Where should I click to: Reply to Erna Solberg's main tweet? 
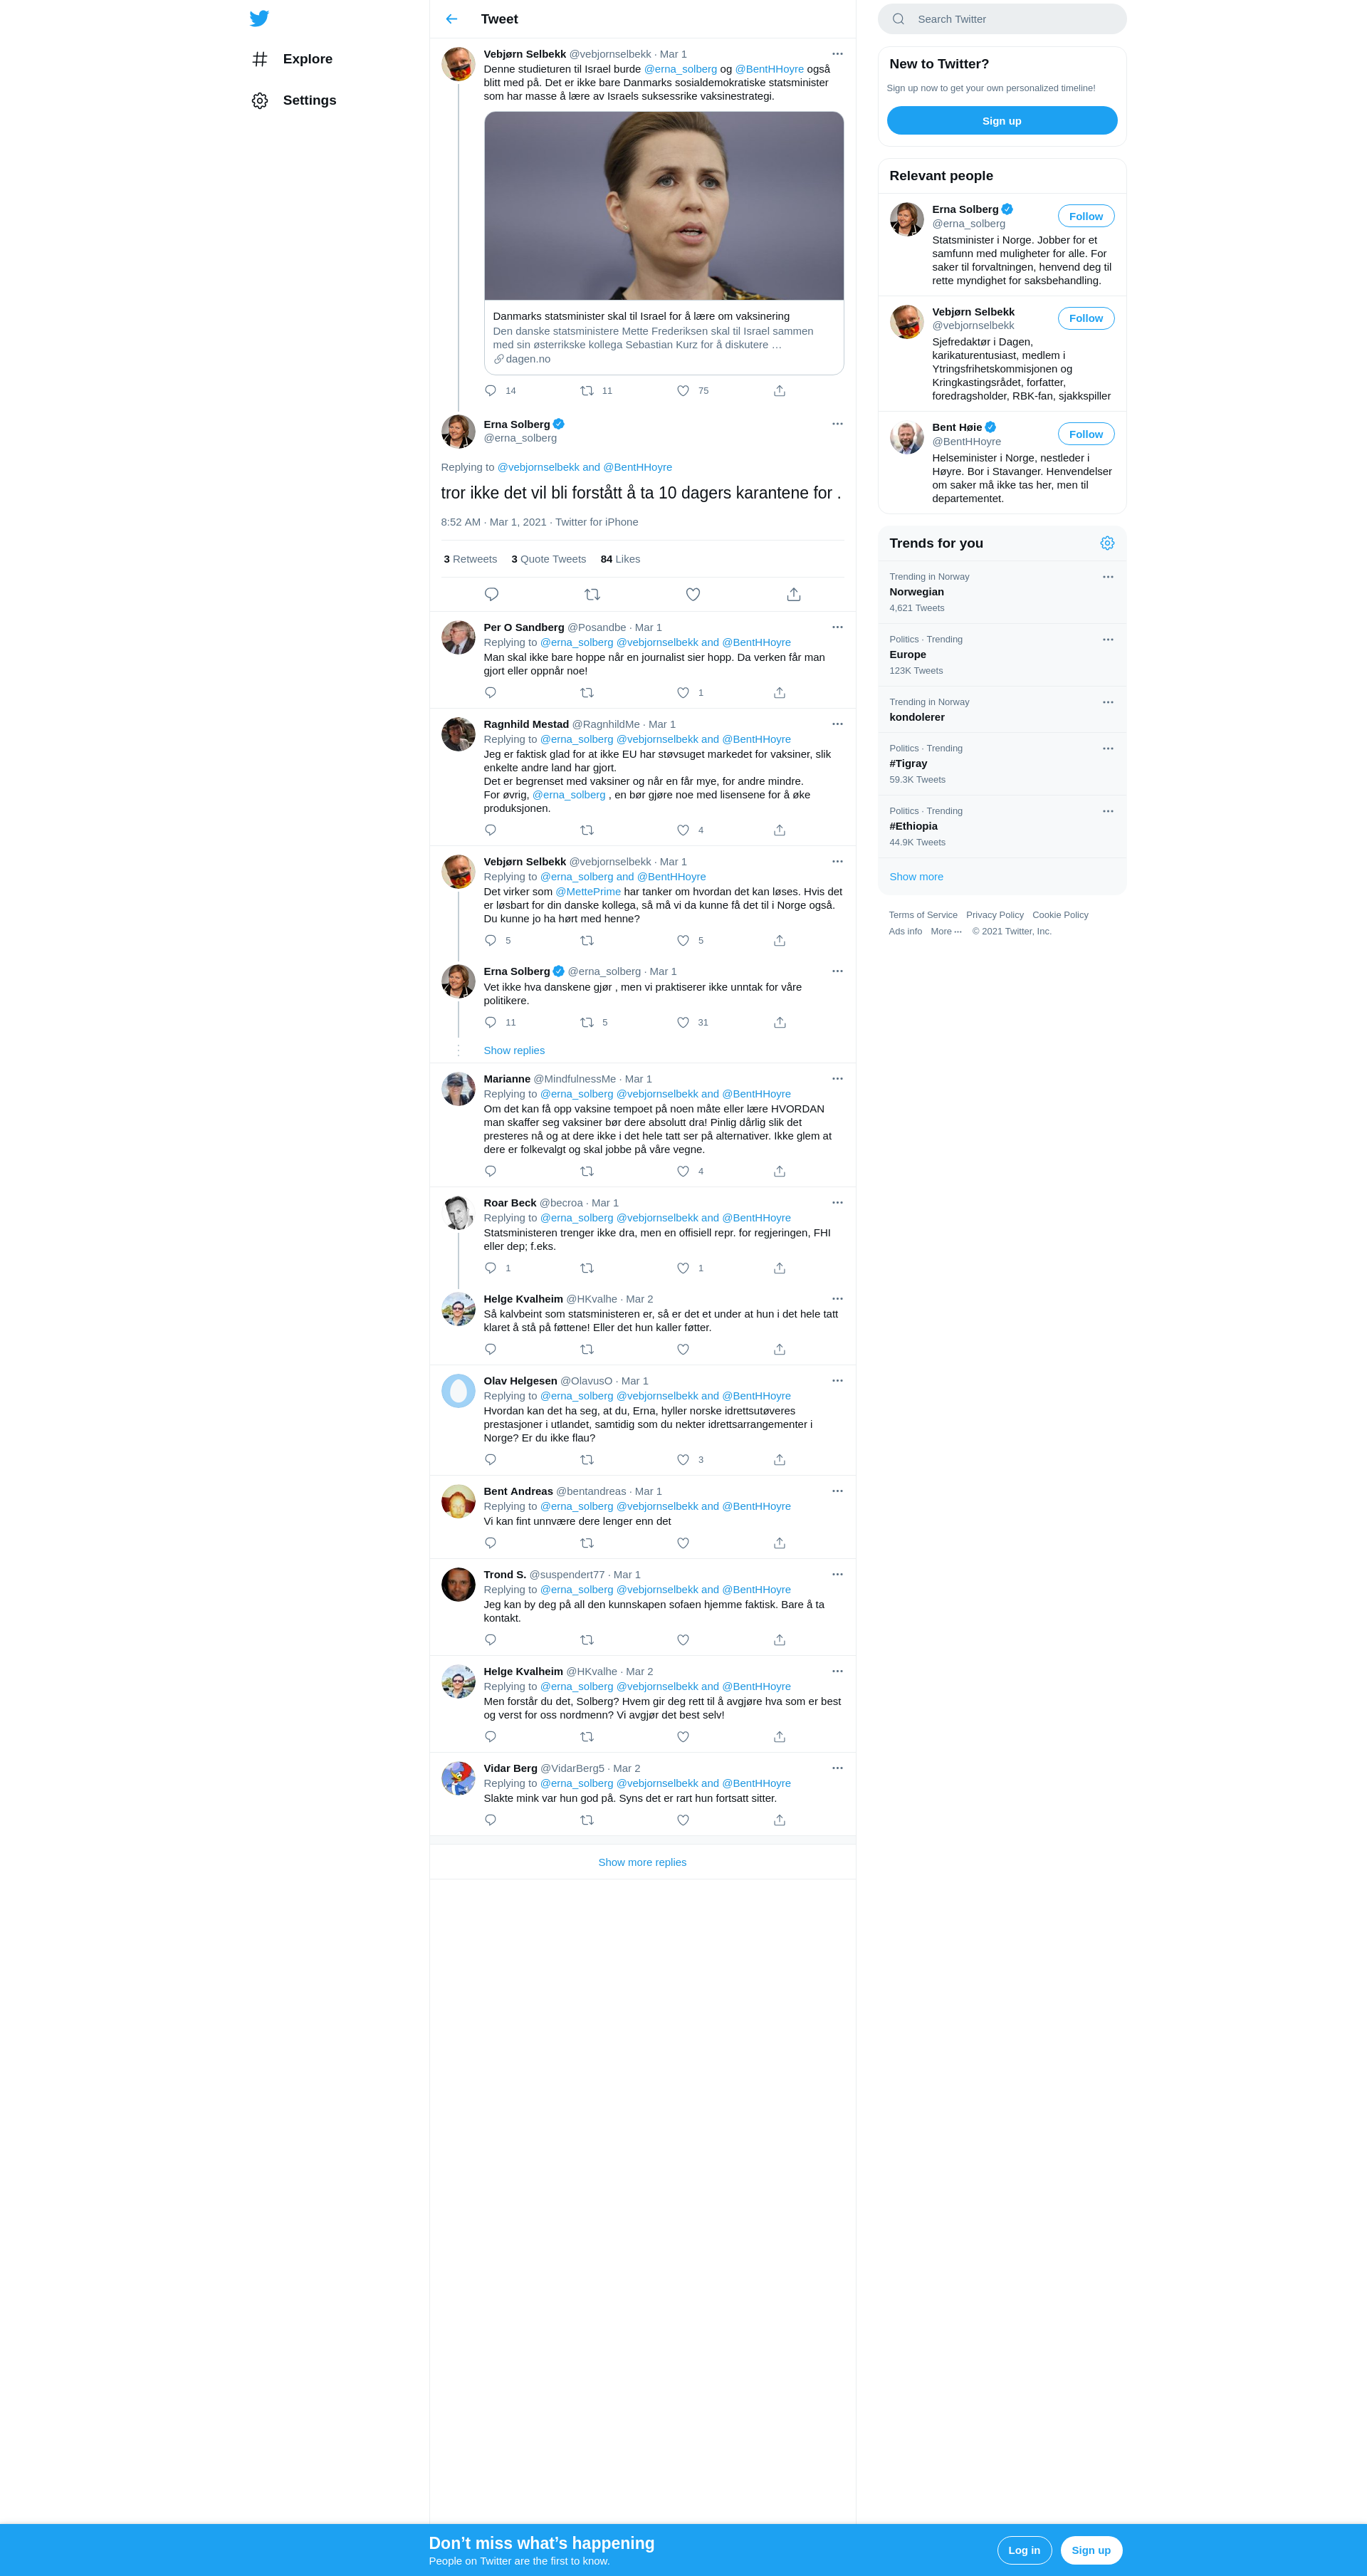(491, 594)
